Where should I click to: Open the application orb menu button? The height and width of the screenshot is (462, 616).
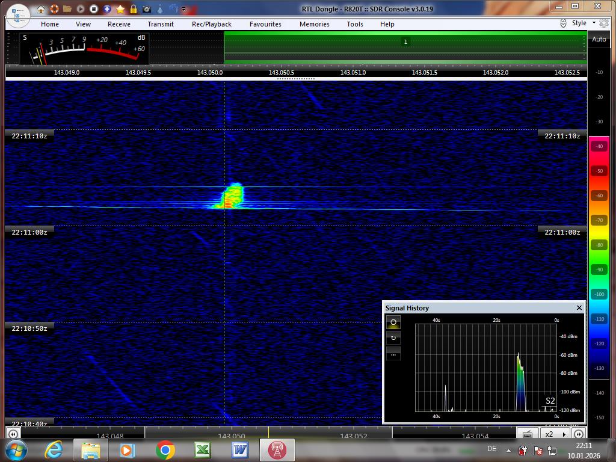click(18, 16)
